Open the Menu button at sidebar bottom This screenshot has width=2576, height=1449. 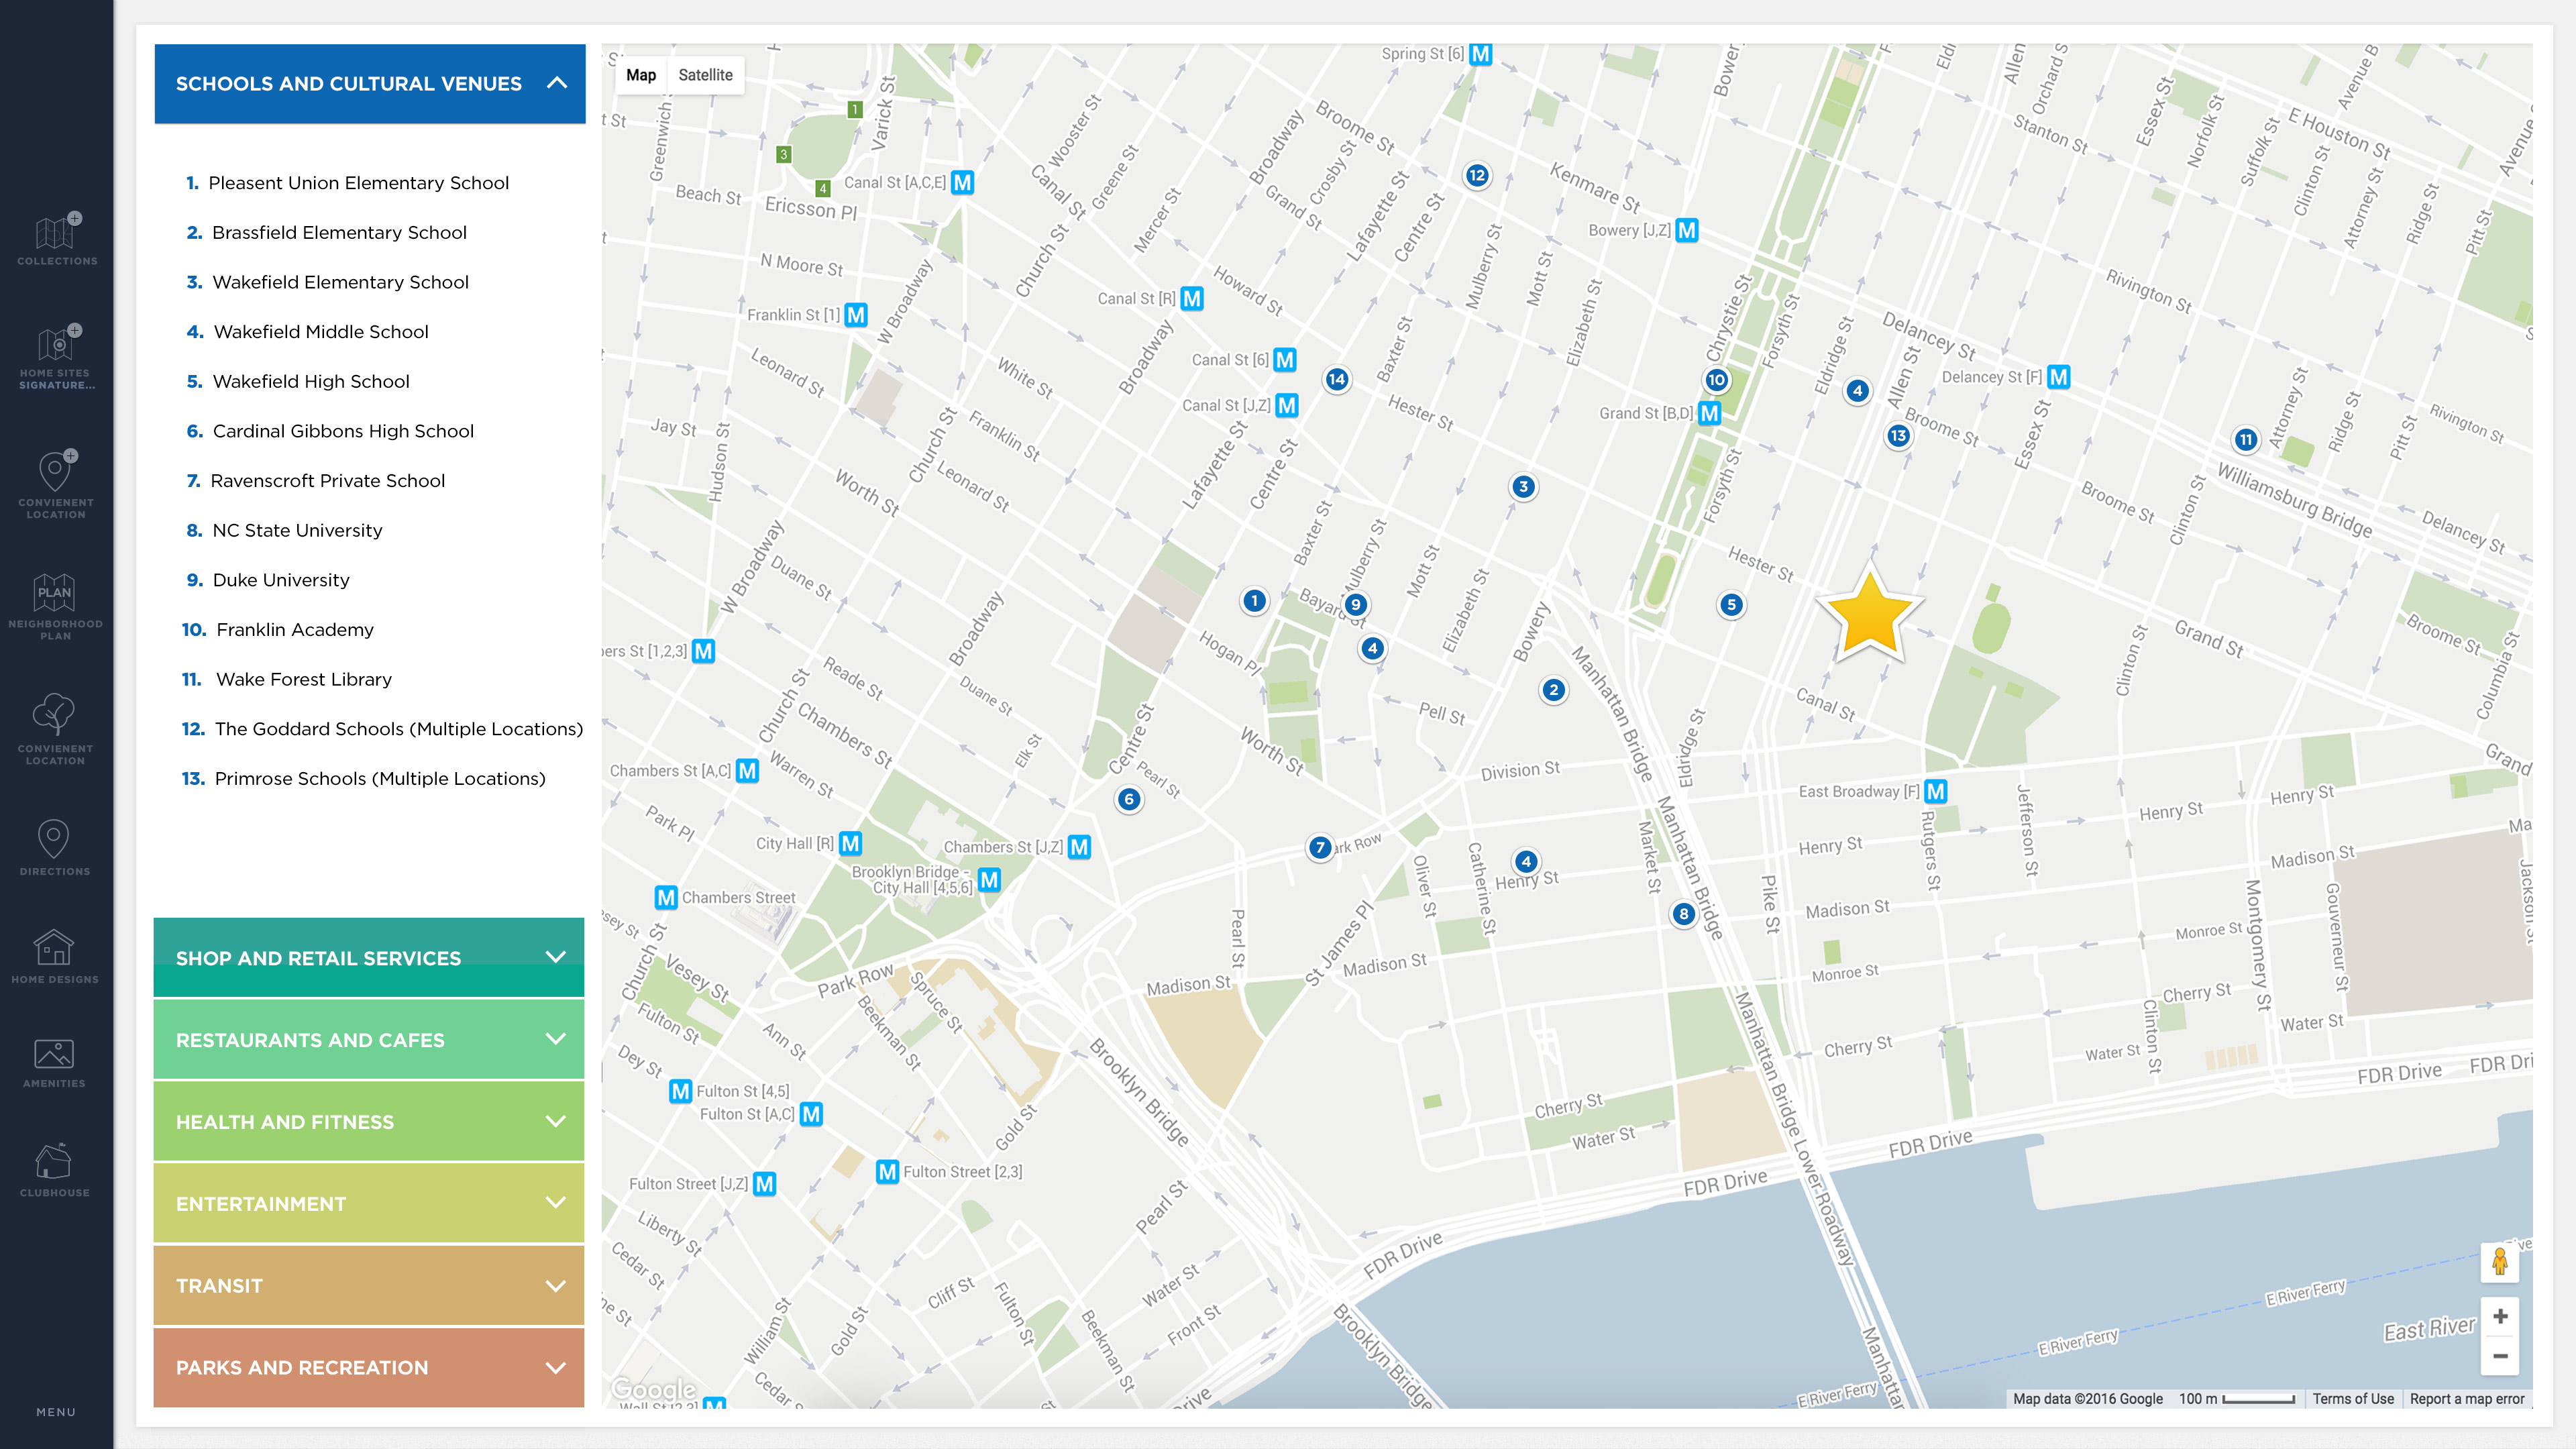56,1412
